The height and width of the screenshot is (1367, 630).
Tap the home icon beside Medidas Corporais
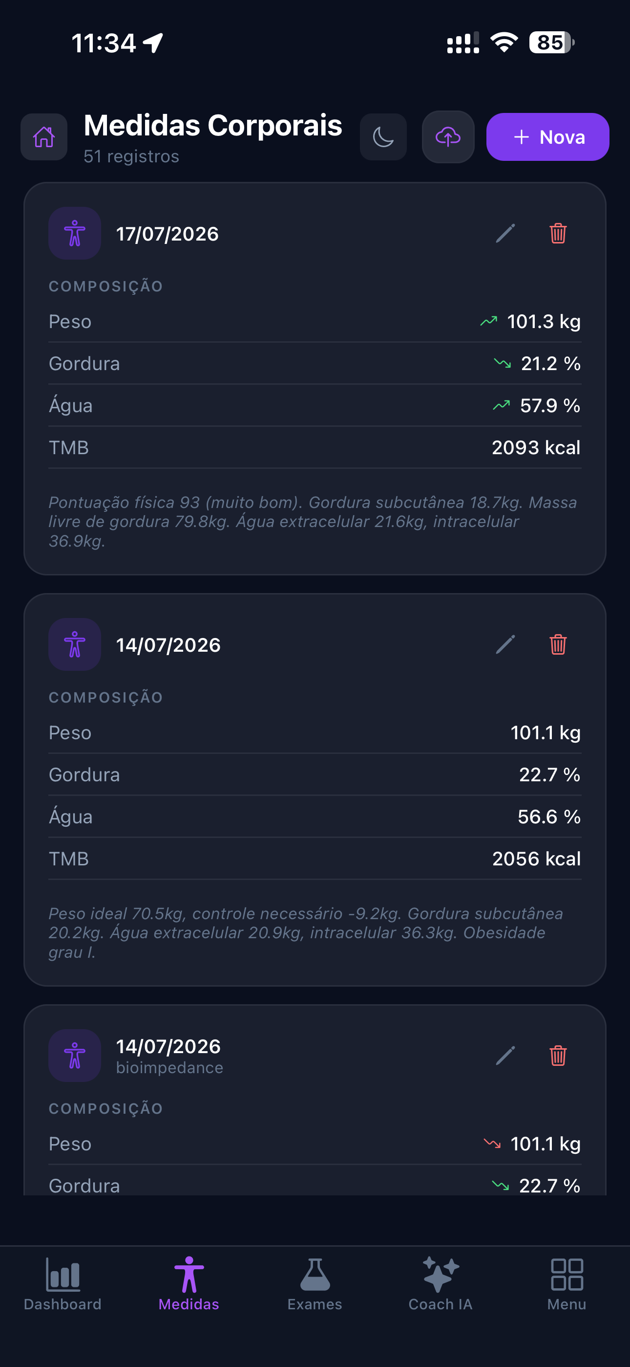[44, 137]
